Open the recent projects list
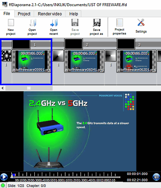 (x=54, y=23)
